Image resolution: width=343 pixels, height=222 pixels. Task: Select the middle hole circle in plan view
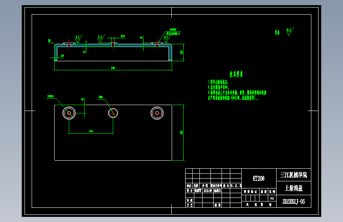tap(113, 113)
